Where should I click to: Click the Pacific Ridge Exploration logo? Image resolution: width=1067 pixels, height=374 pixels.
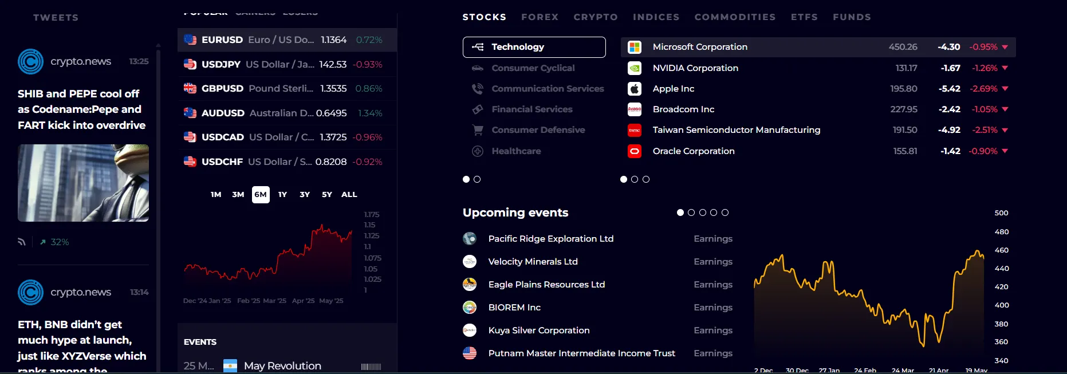click(x=470, y=239)
